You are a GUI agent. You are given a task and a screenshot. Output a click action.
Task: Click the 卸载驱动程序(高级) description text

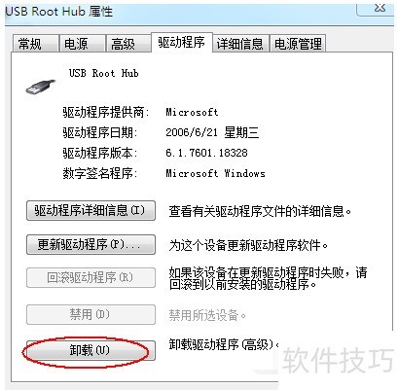tap(224, 344)
